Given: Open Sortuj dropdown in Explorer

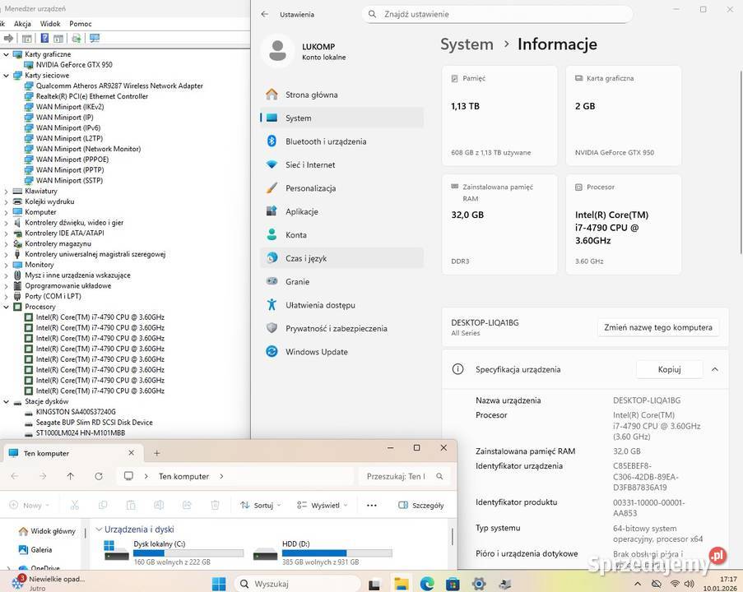Looking at the screenshot, I should click(260, 506).
